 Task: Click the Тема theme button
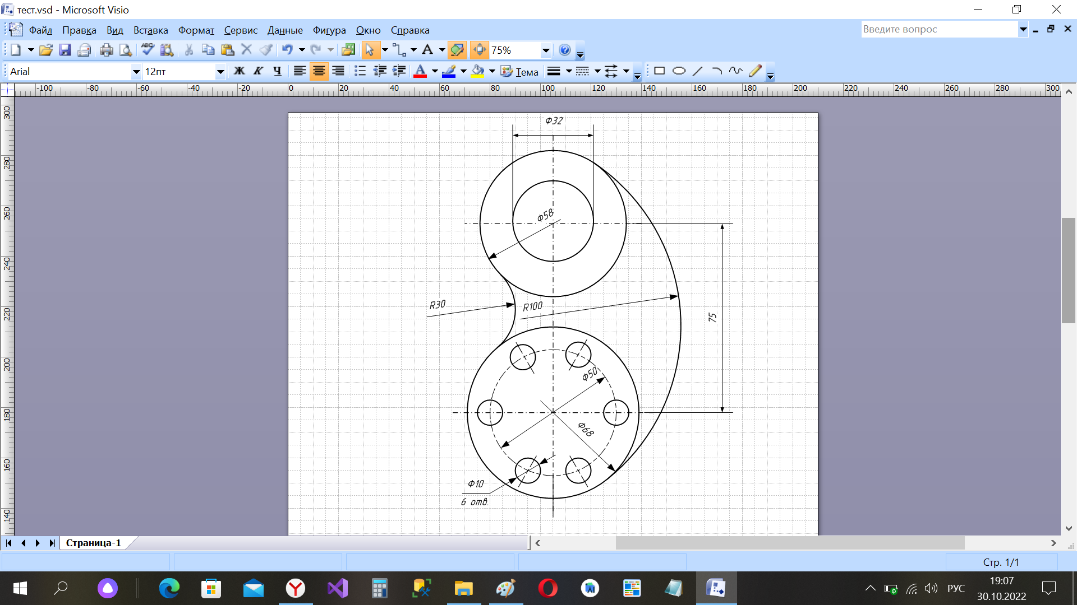point(520,72)
